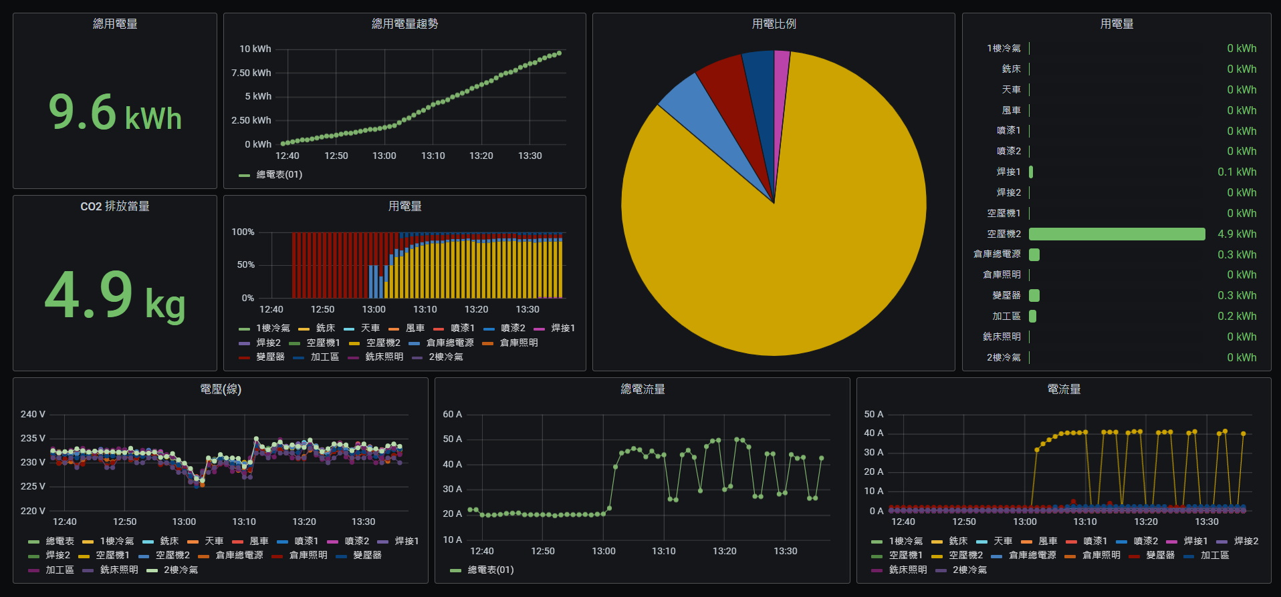Toggle 總電表(01) series in 總電流量 legend
The height and width of the screenshot is (597, 1281).
(490, 570)
